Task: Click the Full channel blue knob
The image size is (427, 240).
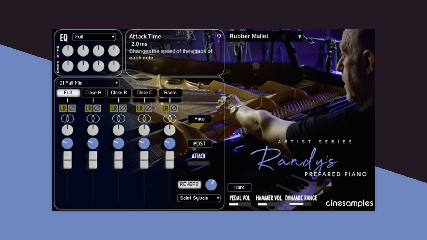Action: tap(67, 143)
